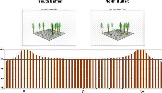Screen dimensions: 162x93
Task: Select the 50% y-axis label
Action: click(x=2, y=69)
